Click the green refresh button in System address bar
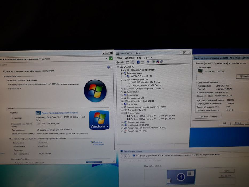Image resolution: width=249 pixels, height=187 pixels. [110, 59]
